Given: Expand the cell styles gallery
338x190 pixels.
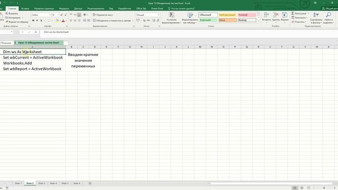Looking at the screenshot, I should point(258,21).
